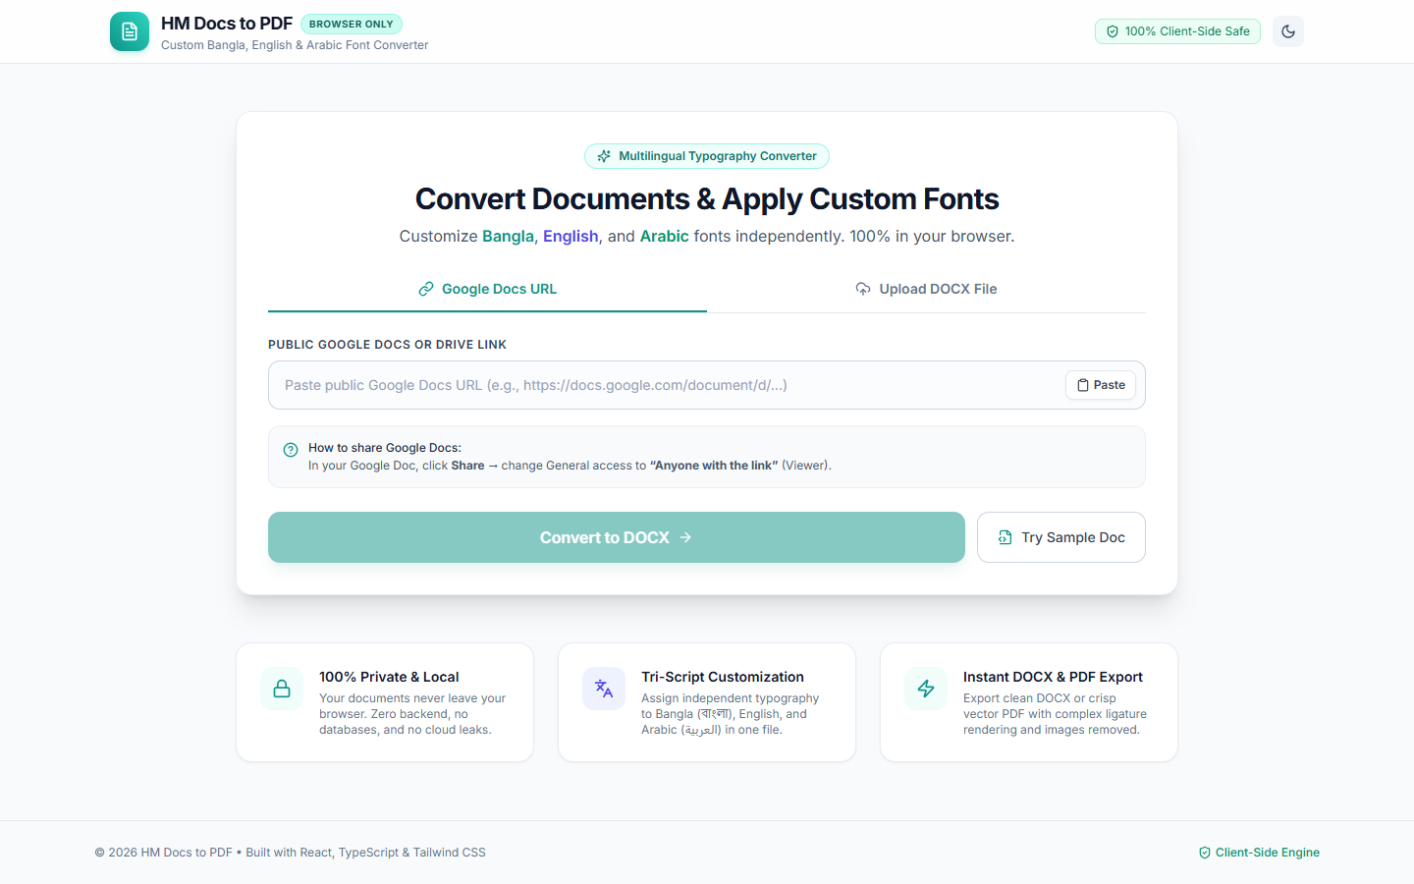Click the Custom Bangla, English & Arabic tagline
The width and height of the screenshot is (1414, 884).
tap(295, 45)
